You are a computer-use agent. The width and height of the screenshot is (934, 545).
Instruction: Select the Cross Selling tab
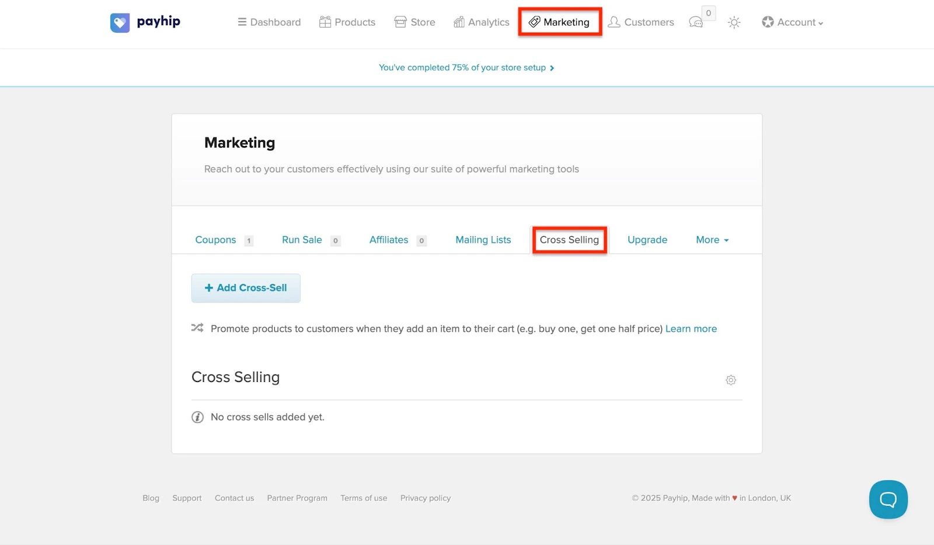[569, 240]
